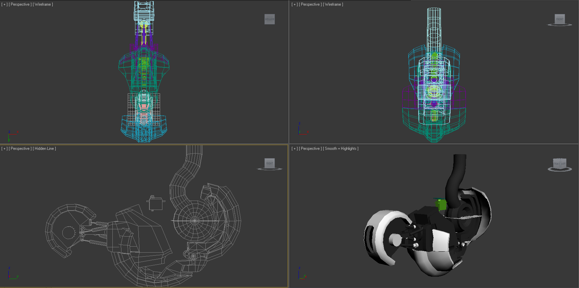Click the BOTTOM face of the ViewCube
Image resolution: width=579 pixels, height=288 pixels.
(x=269, y=19)
